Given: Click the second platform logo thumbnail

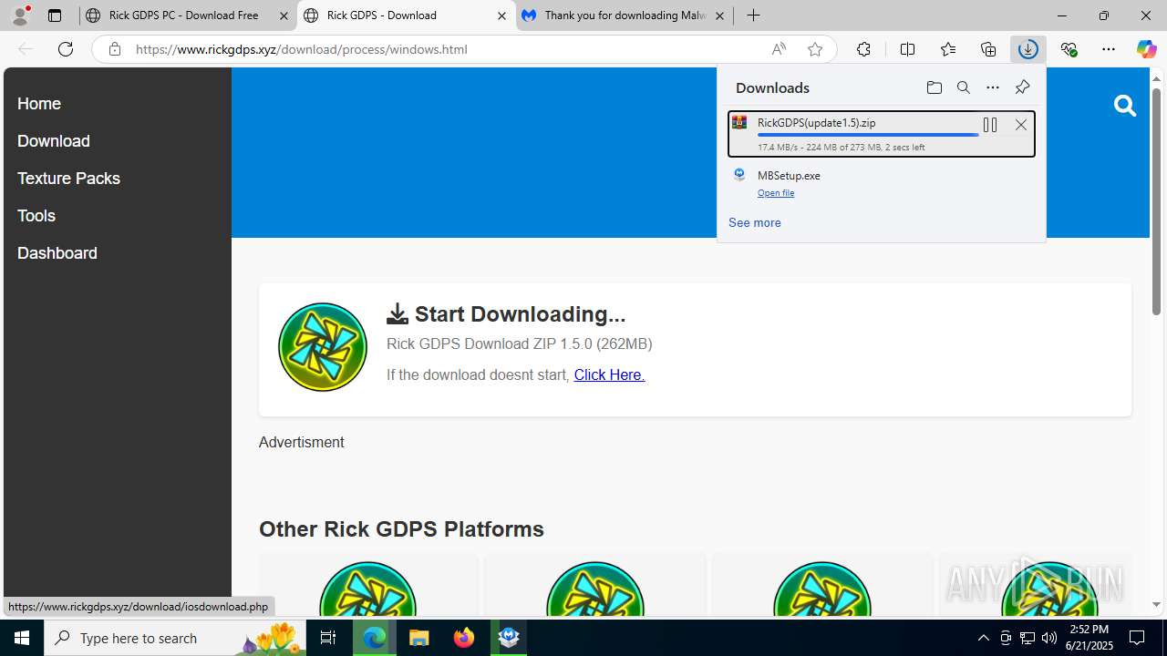Looking at the screenshot, I should point(595,589).
